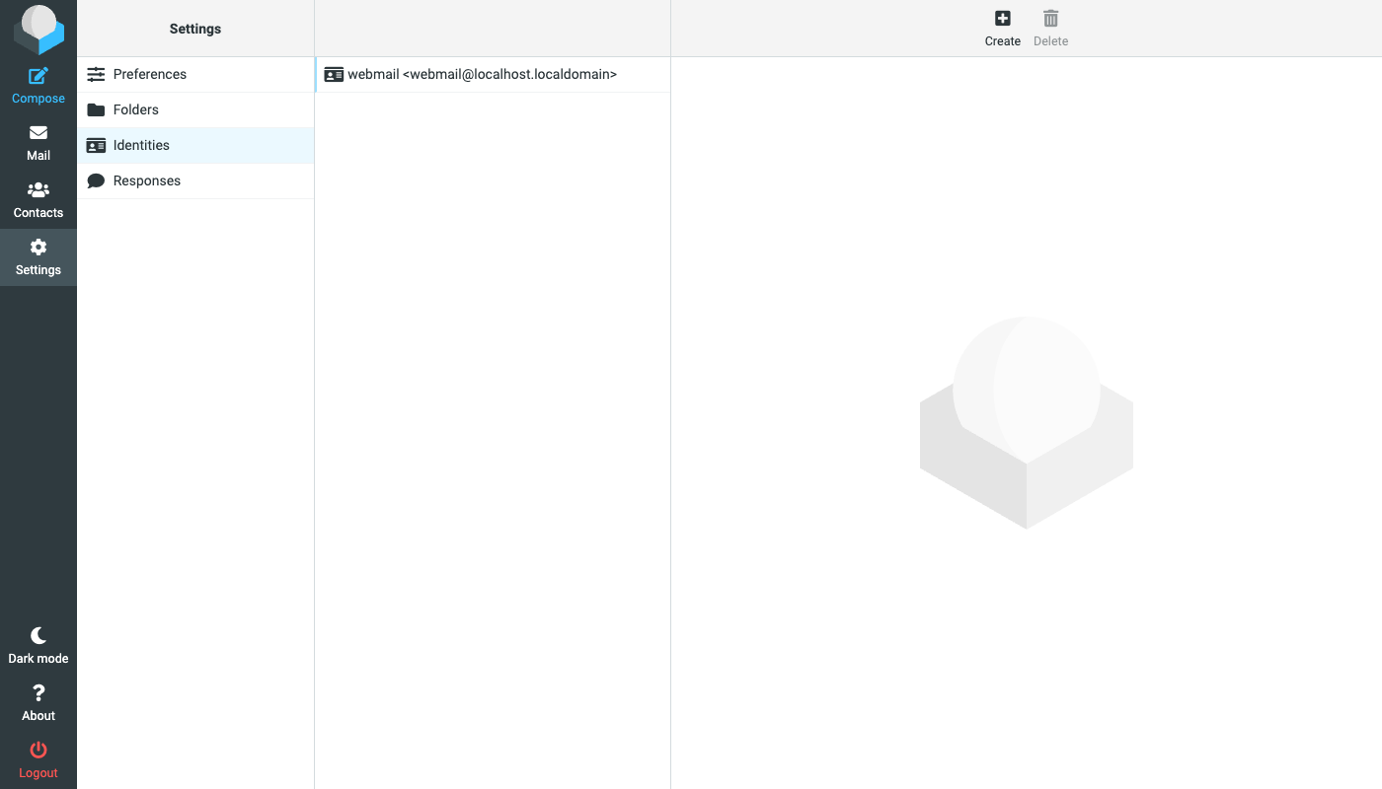Open the Settings section in sidebar

pyautogui.click(x=38, y=257)
